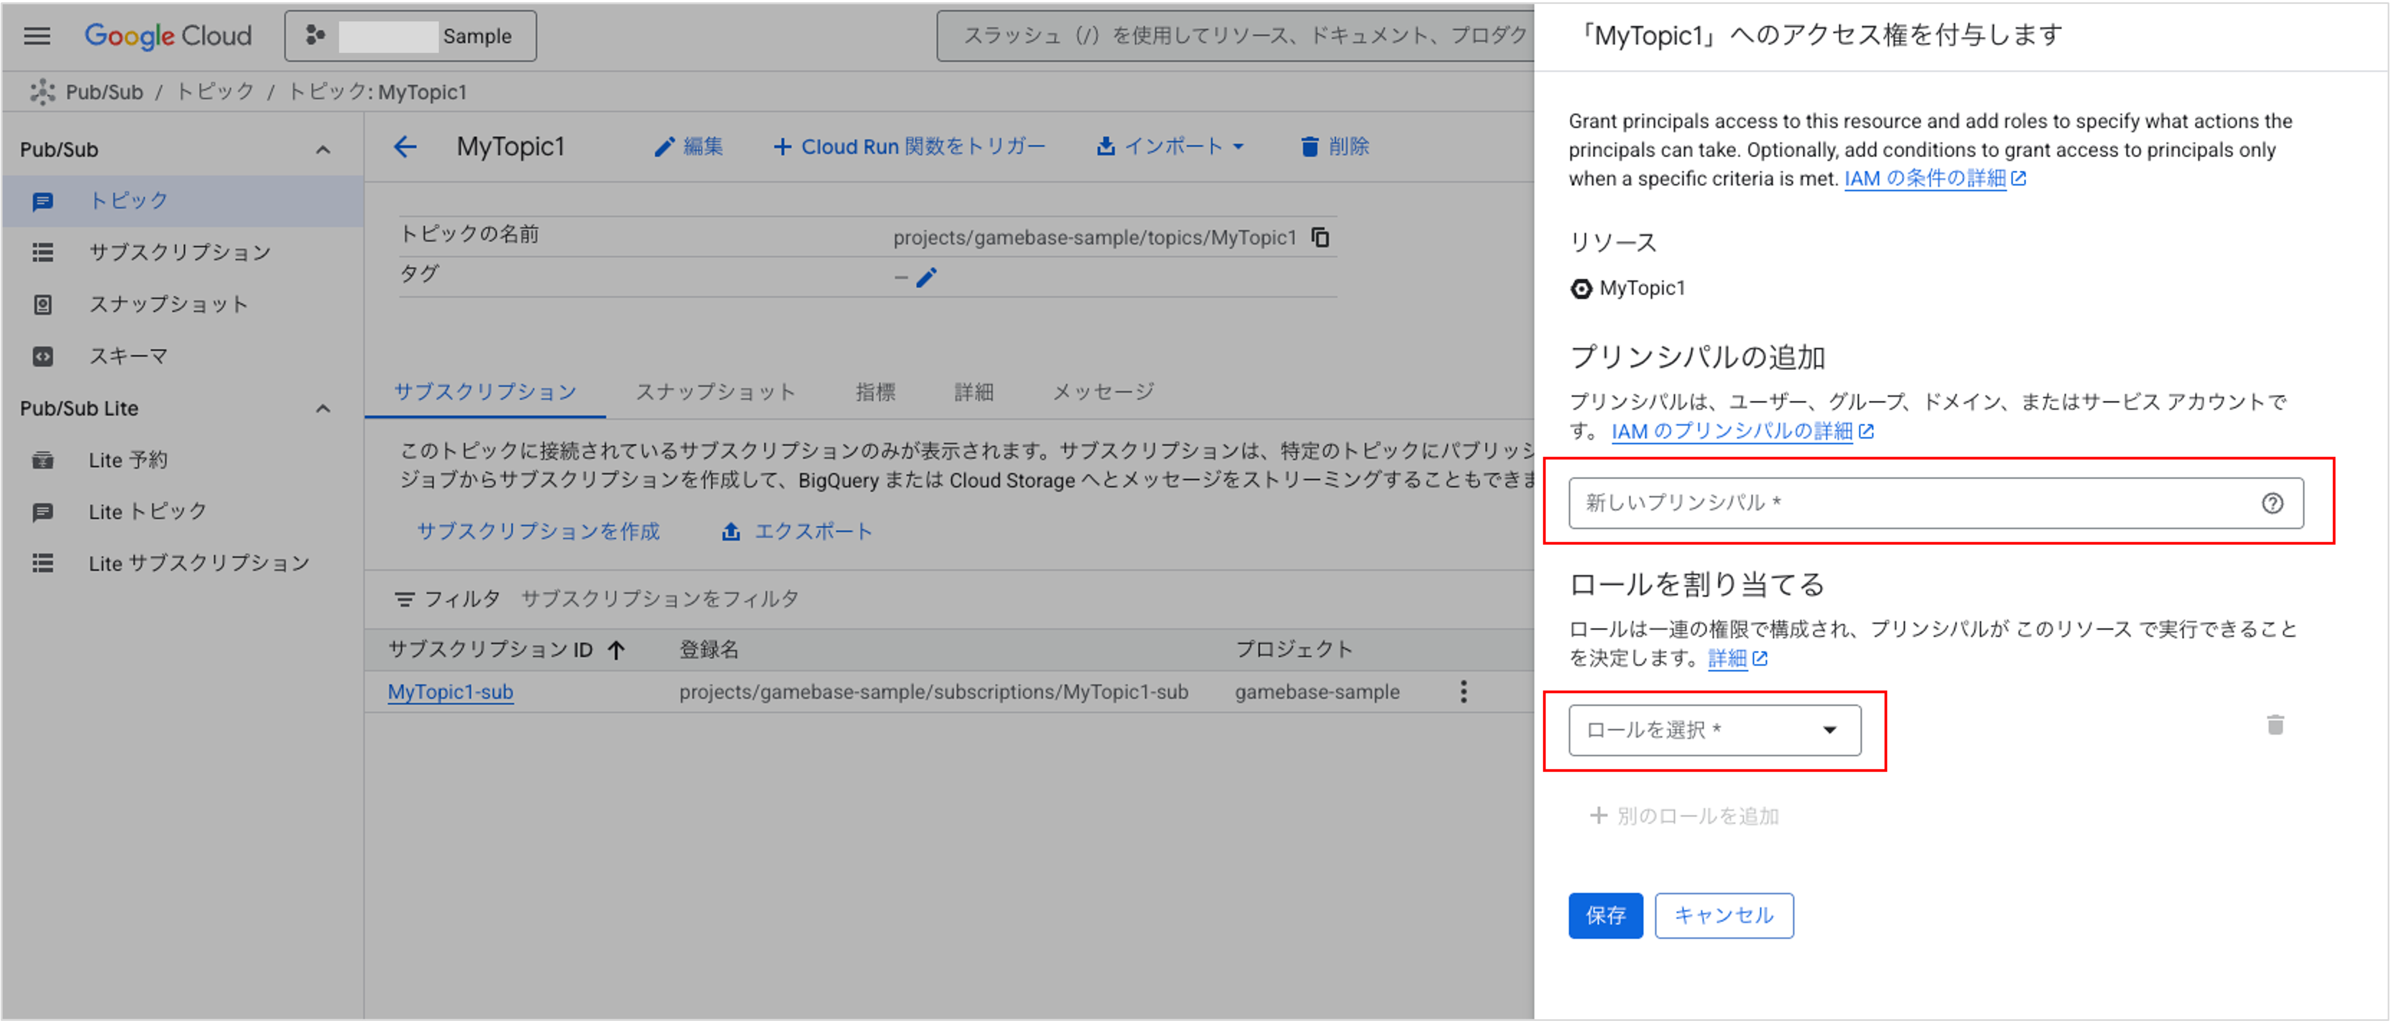Click the 編集 edit button
Screen dimensions: 2390x1021
tap(688, 146)
